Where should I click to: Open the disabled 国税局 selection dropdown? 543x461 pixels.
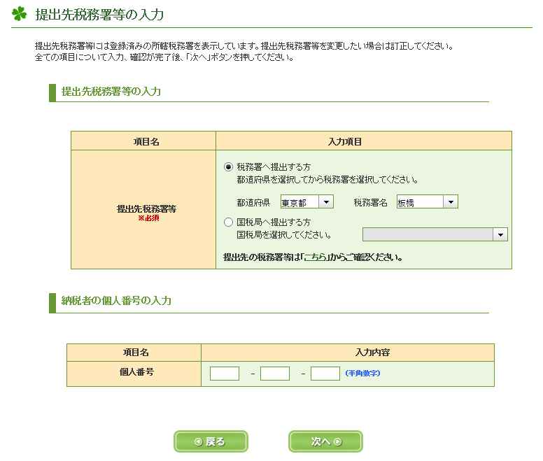[435, 234]
